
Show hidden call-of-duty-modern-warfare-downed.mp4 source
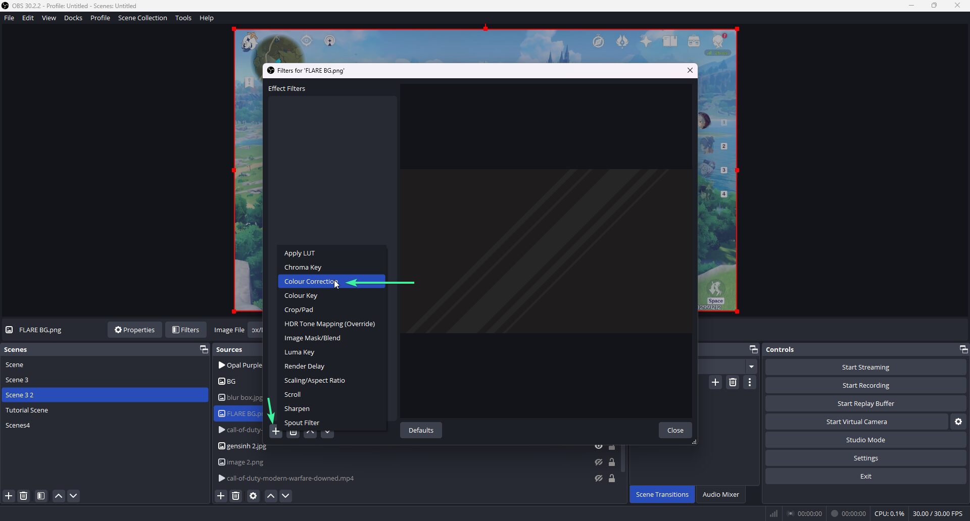(x=599, y=478)
